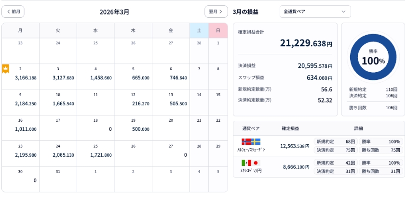Select March 18 cell showing 0

coord(95,128)
